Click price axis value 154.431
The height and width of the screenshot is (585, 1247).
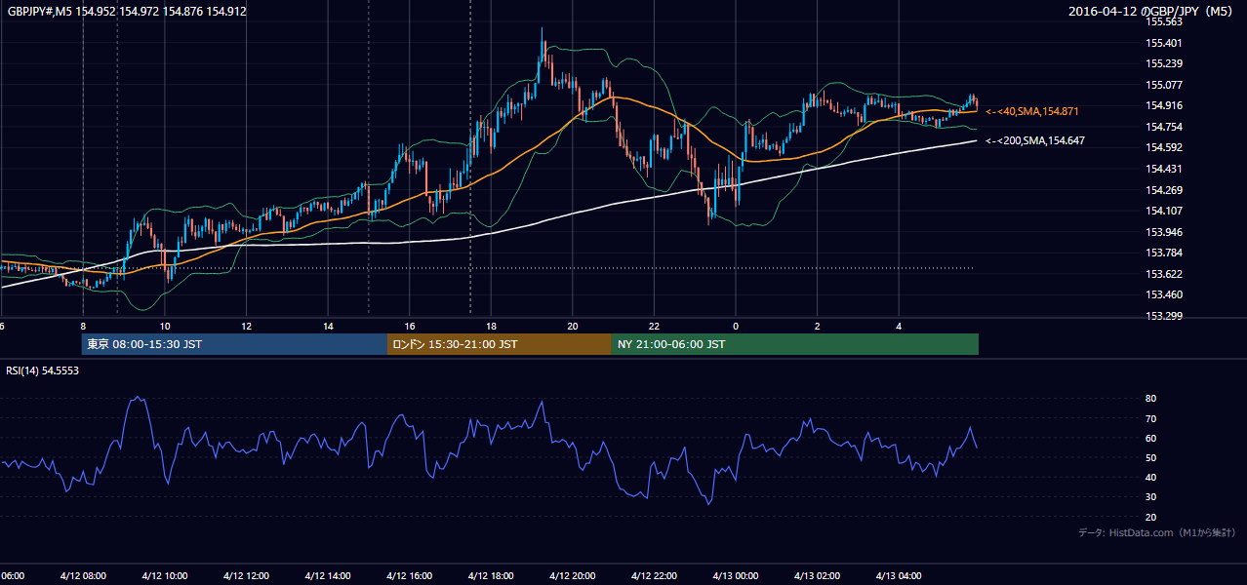(1164, 169)
